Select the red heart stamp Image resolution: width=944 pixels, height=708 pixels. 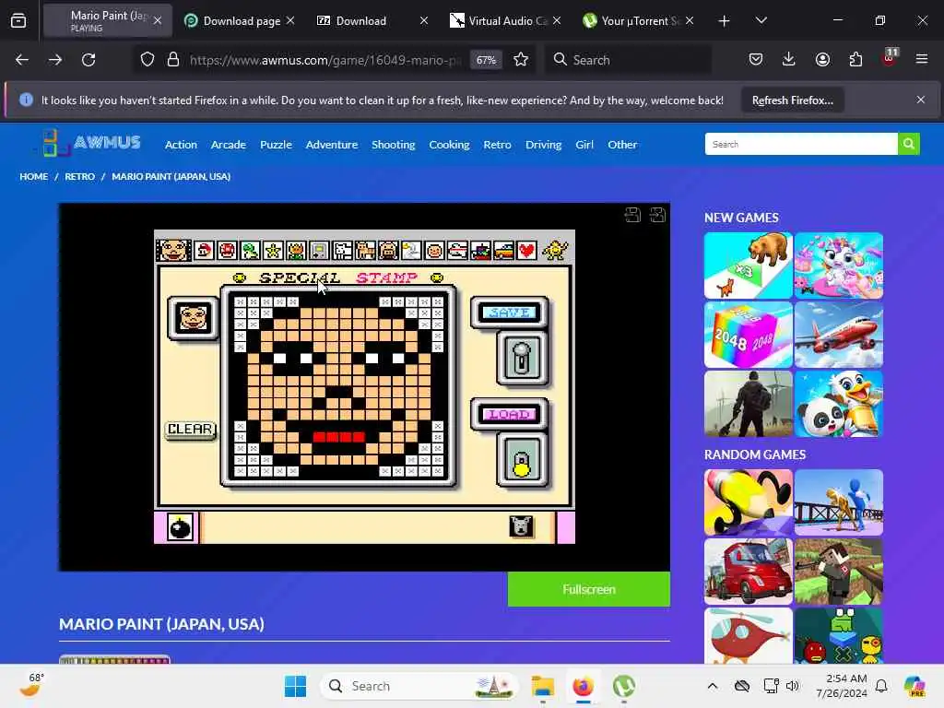coord(526,250)
